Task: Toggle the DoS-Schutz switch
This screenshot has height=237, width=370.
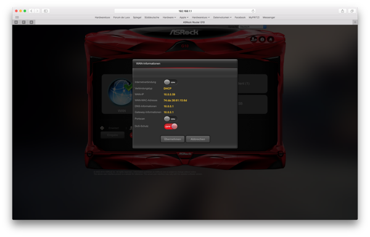Action: point(170,127)
